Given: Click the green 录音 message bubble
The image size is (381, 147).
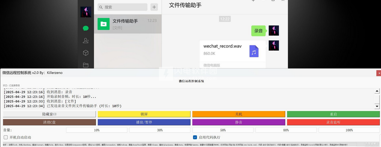Looking at the screenshot, I should [258, 31].
